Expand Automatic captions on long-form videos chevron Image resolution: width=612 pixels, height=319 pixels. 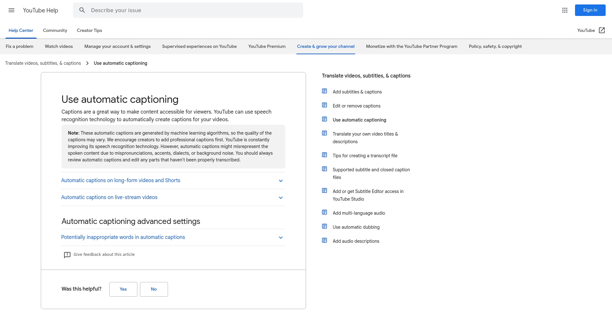(281, 181)
